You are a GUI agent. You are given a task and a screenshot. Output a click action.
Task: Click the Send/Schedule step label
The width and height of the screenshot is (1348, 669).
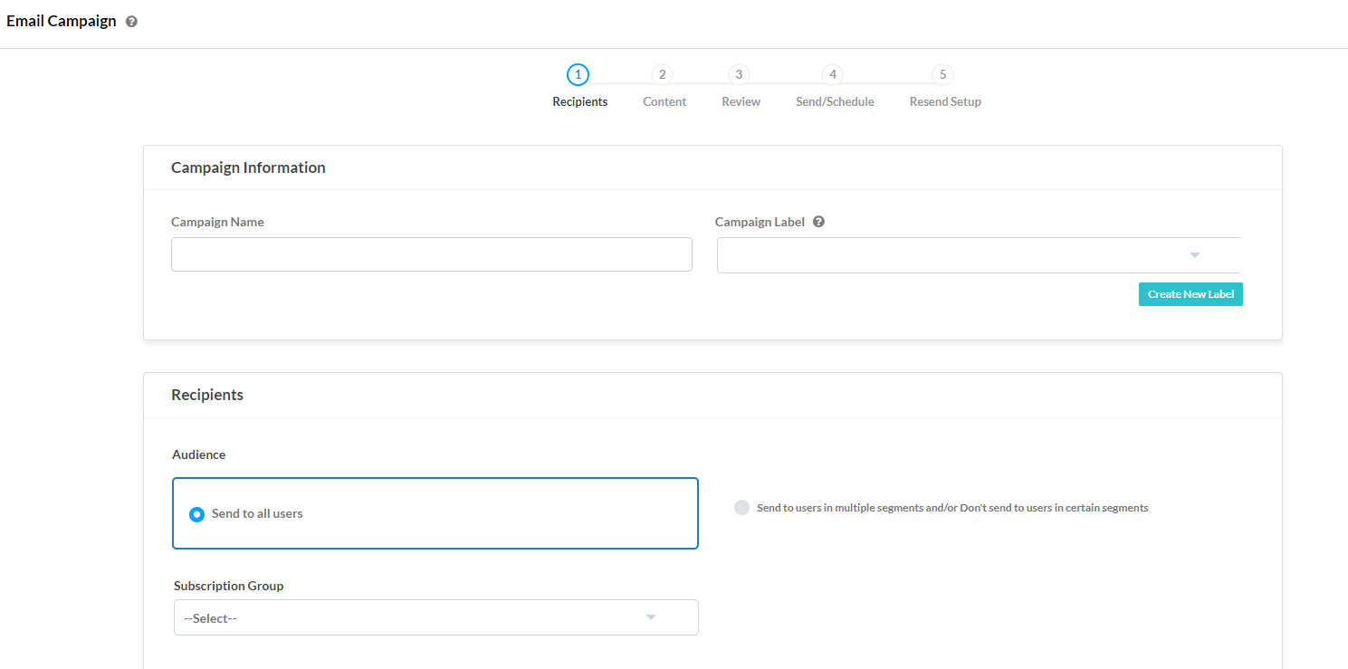coord(835,102)
